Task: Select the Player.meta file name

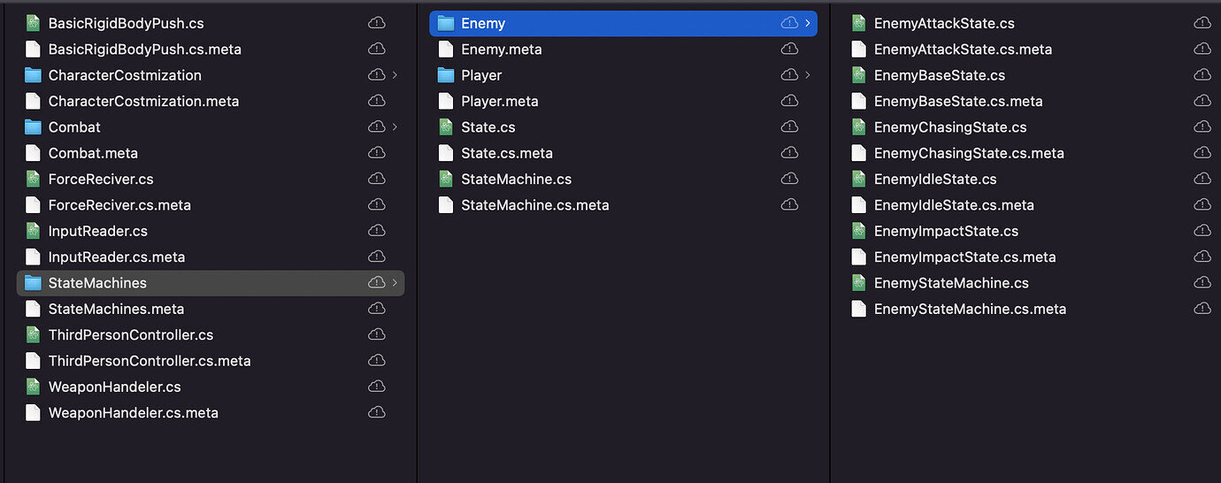Action: 500,101
